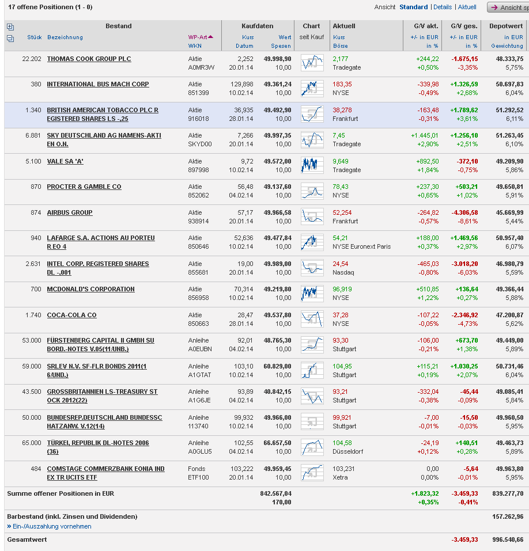Open British American Tobacco chart thumbnail
Viewport: 529px width, 551px height.
pyautogui.click(x=312, y=114)
